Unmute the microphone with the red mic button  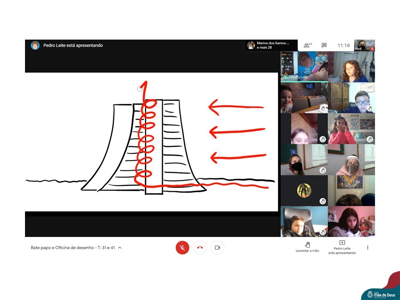point(182,247)
